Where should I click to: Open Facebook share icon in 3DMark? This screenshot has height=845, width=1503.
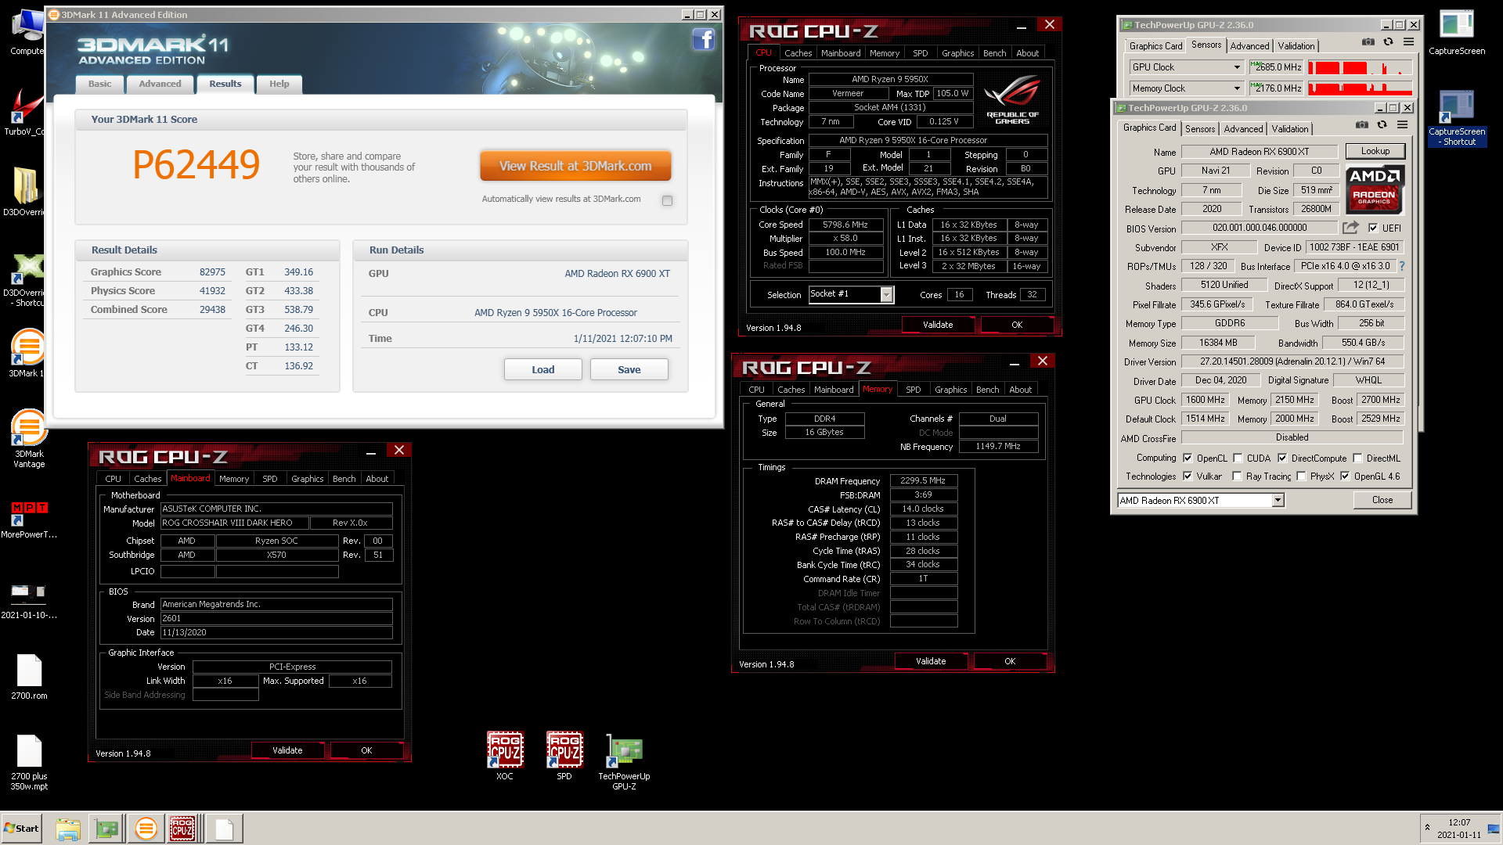click(703, 39)
